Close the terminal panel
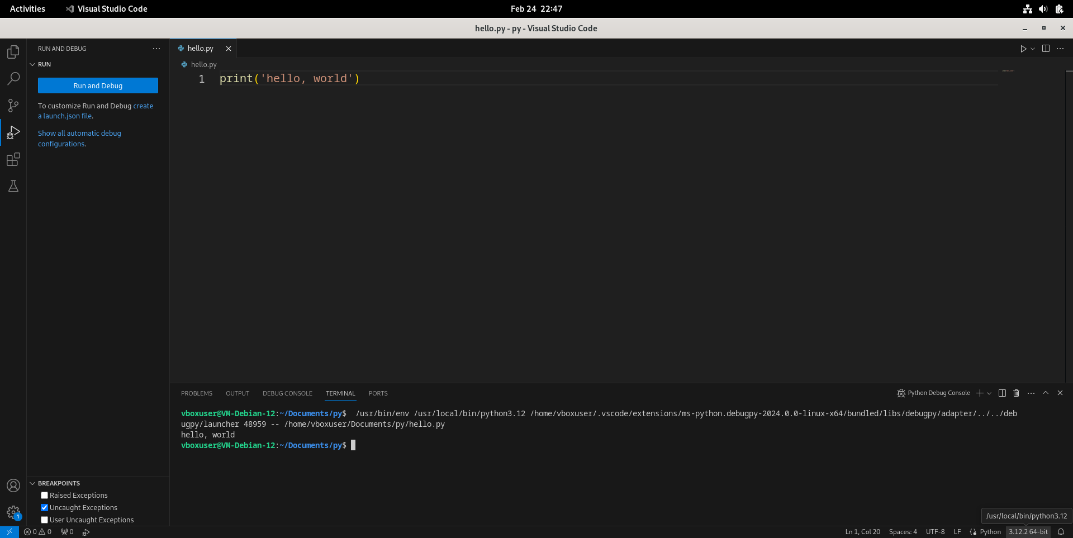 (x=1060, y=393)
